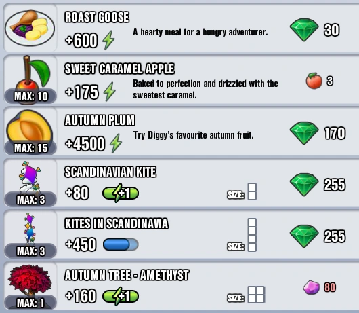
Task: Click the green gem beside 170
Action: [304, 133]
